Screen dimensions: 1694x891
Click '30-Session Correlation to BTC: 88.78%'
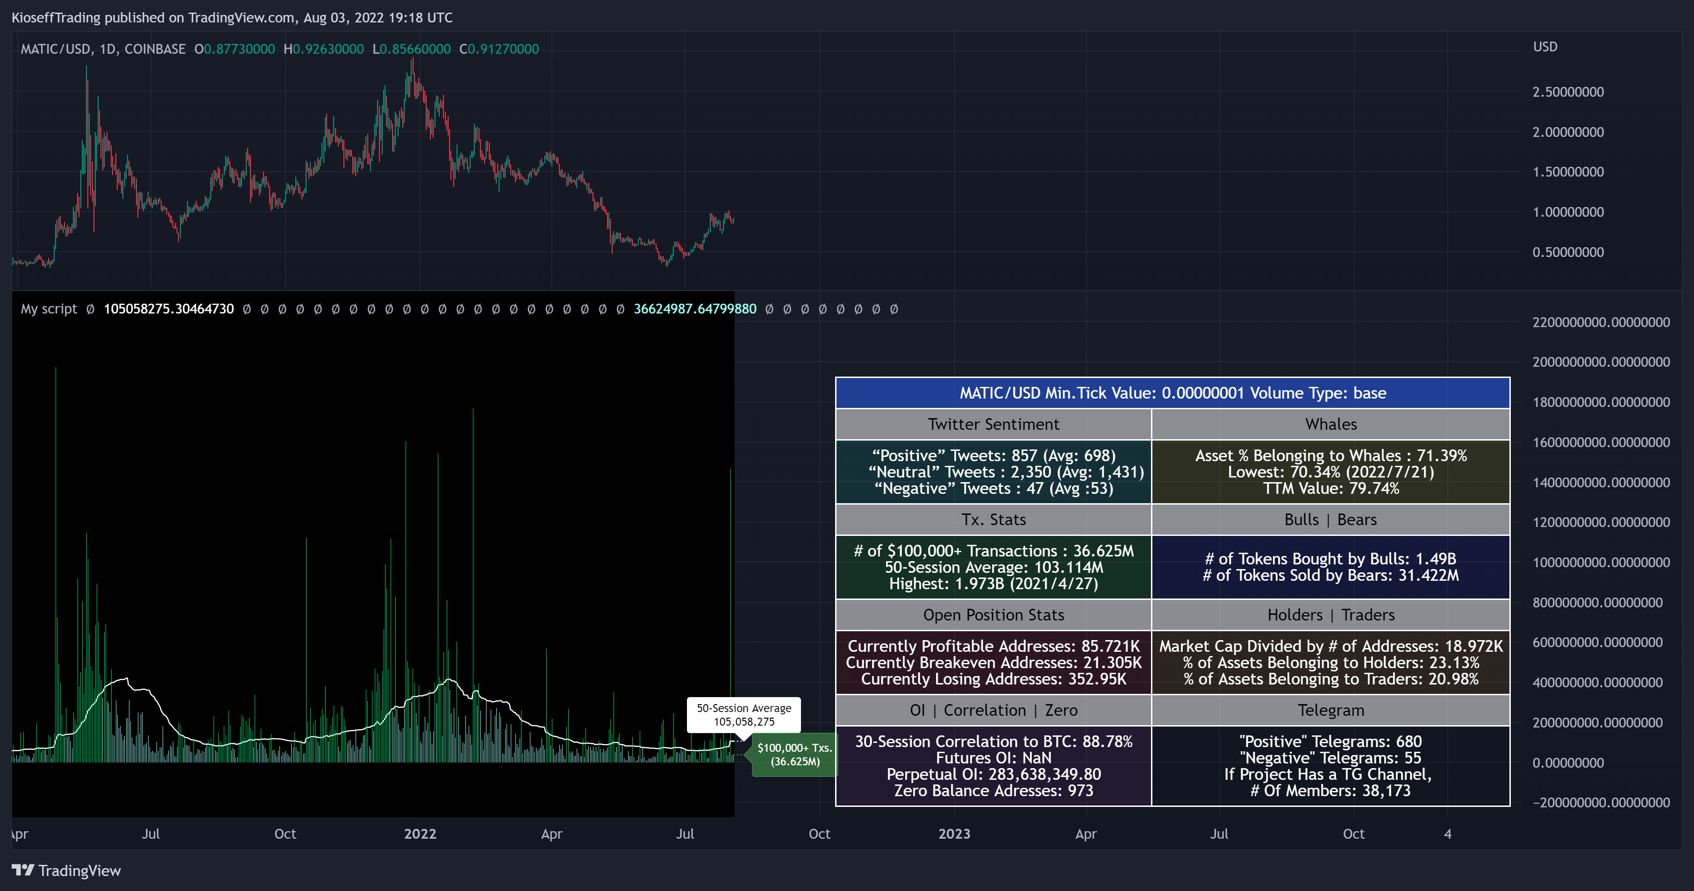click(994, 742)
